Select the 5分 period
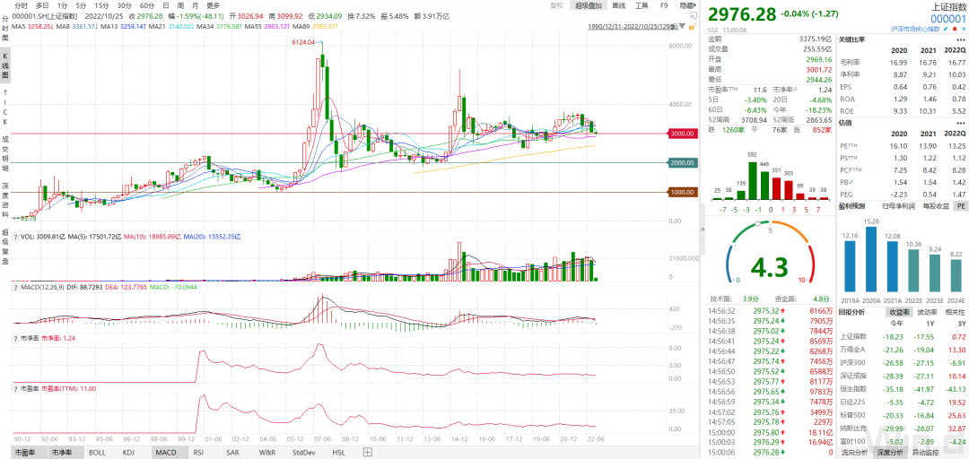Viewport: 969px width, 459px height. pos(81,5)
